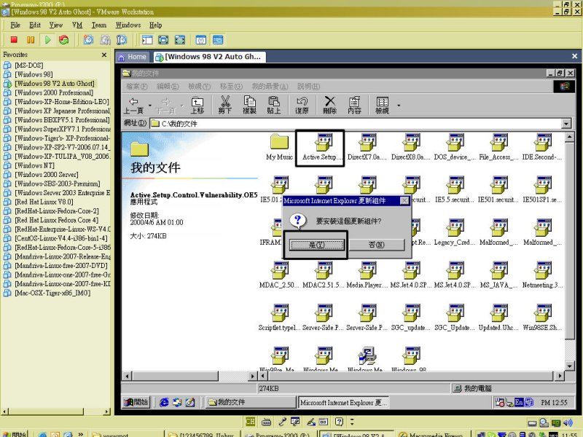This screenshot has height=437, width=583.
Task: Select the Updated Uhc file icon
Action: (498, 318)
